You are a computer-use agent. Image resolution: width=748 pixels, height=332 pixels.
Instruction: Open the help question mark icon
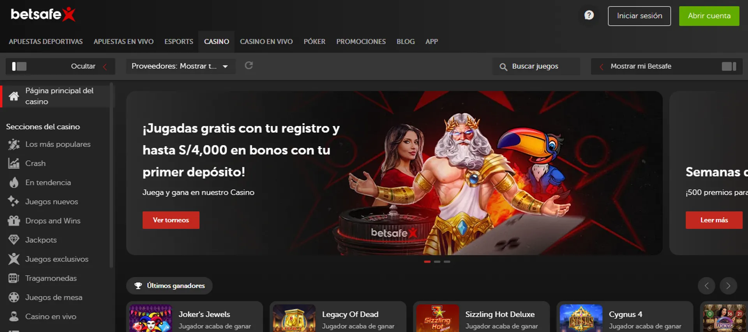589,15
